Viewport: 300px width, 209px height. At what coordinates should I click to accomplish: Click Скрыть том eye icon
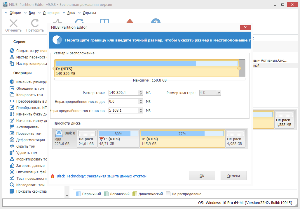[x=12, y=146]
